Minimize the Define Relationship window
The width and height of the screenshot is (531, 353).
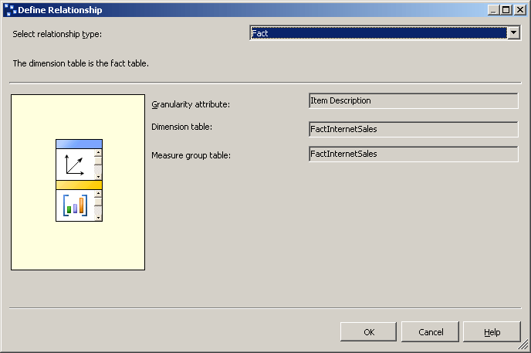pyautogui.click(x=494, y=10)
